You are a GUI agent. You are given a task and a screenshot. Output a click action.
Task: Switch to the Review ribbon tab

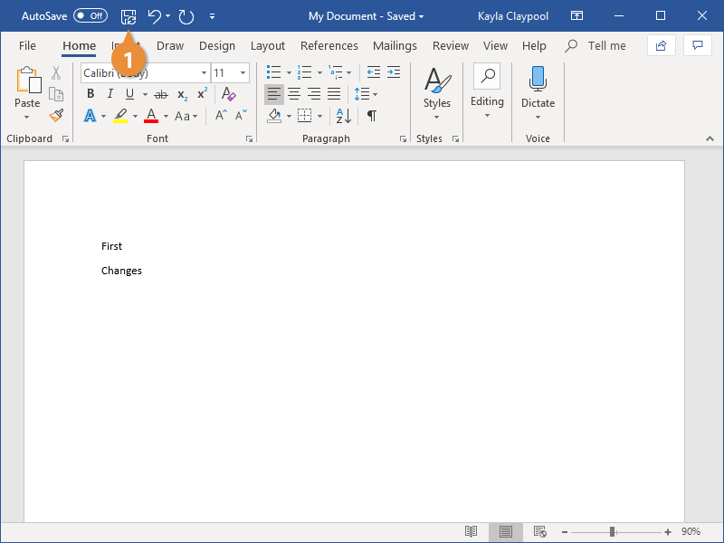pyautogui.click(x=451, y=45)
